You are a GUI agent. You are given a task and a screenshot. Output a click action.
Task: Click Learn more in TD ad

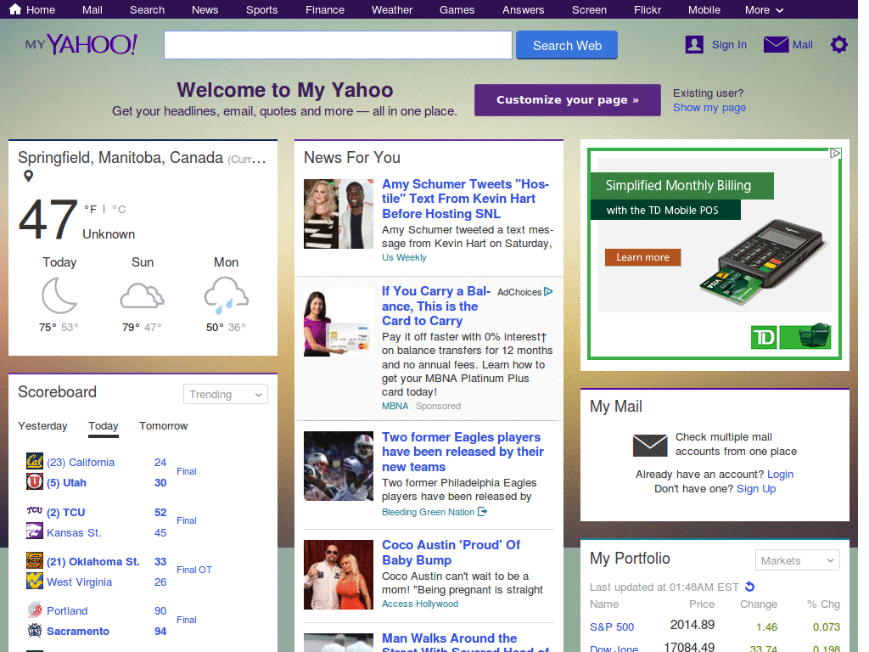click(x=643, y=257)
